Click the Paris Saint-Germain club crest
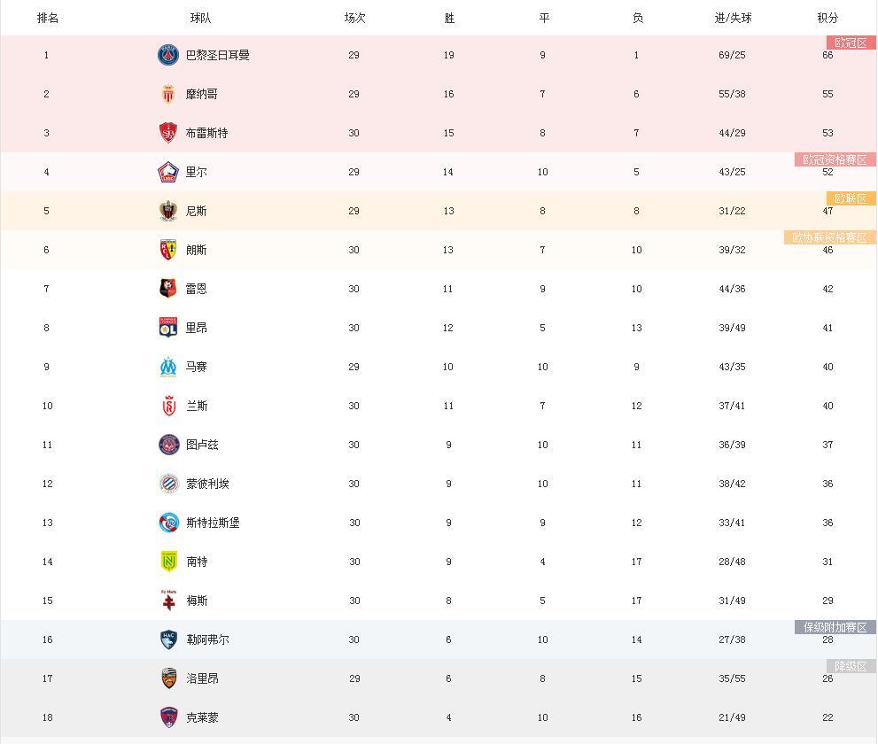878x744 pixels. pos(168,55)
